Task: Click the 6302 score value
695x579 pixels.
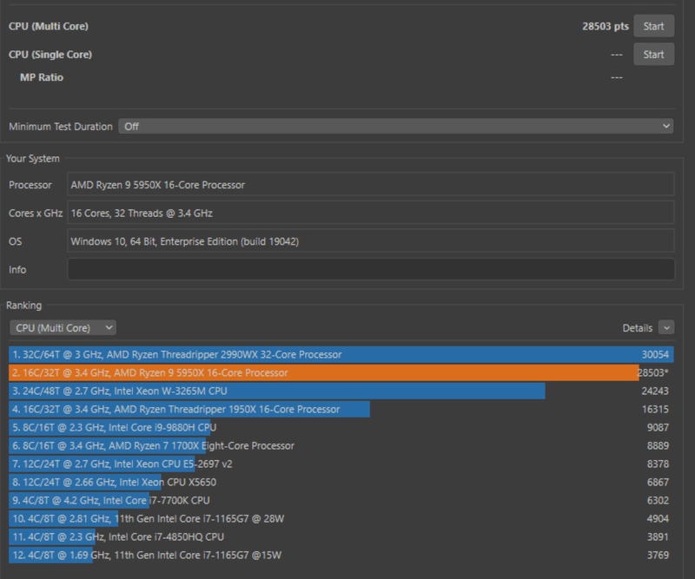Action: [658, 500]
